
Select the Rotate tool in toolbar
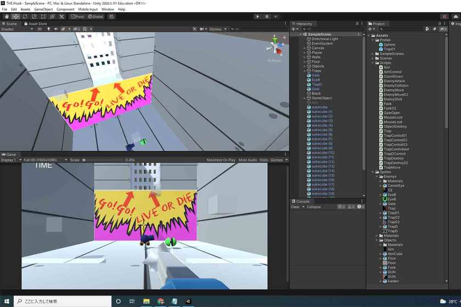(25, 16)
